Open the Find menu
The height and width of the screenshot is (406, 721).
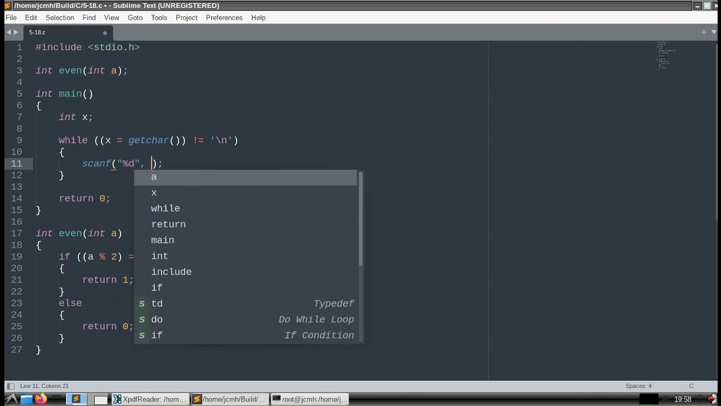coord(89,17)
